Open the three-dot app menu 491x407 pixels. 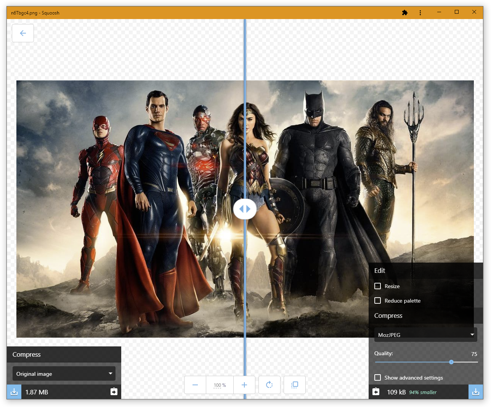420,13
